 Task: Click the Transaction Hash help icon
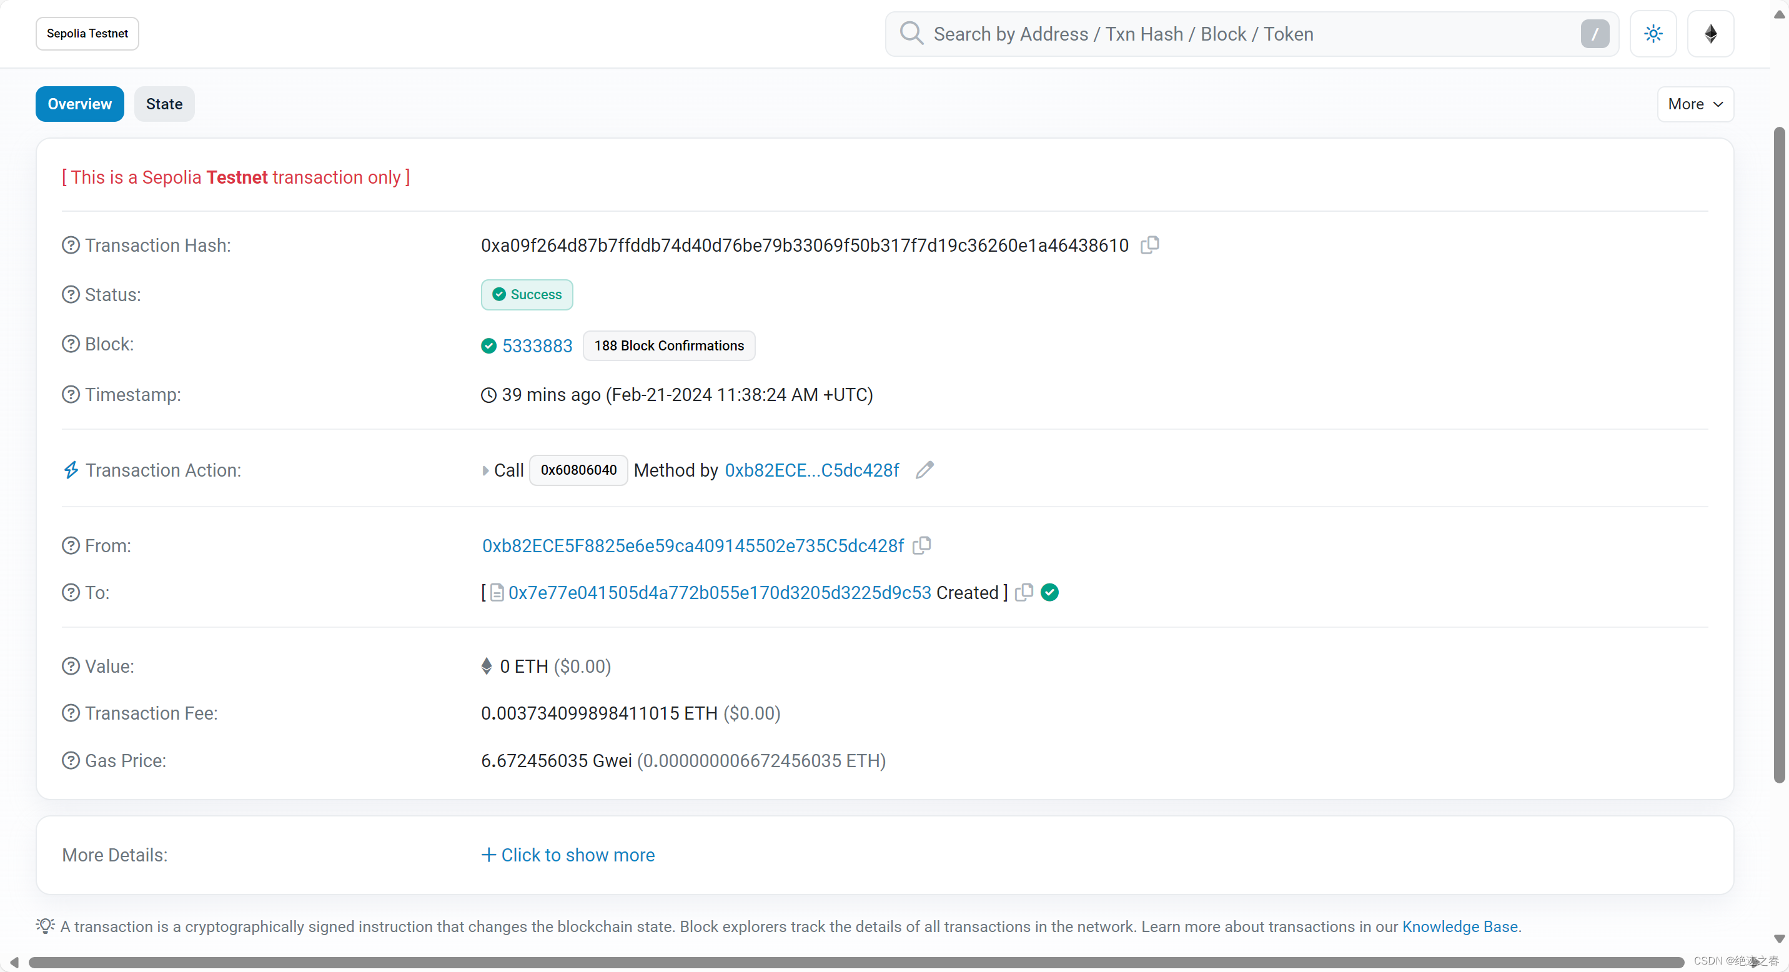click(x=71, y=245)
